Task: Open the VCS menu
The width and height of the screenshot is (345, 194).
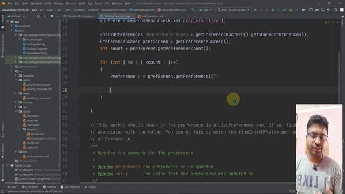Action: click(x=107, y=4)
